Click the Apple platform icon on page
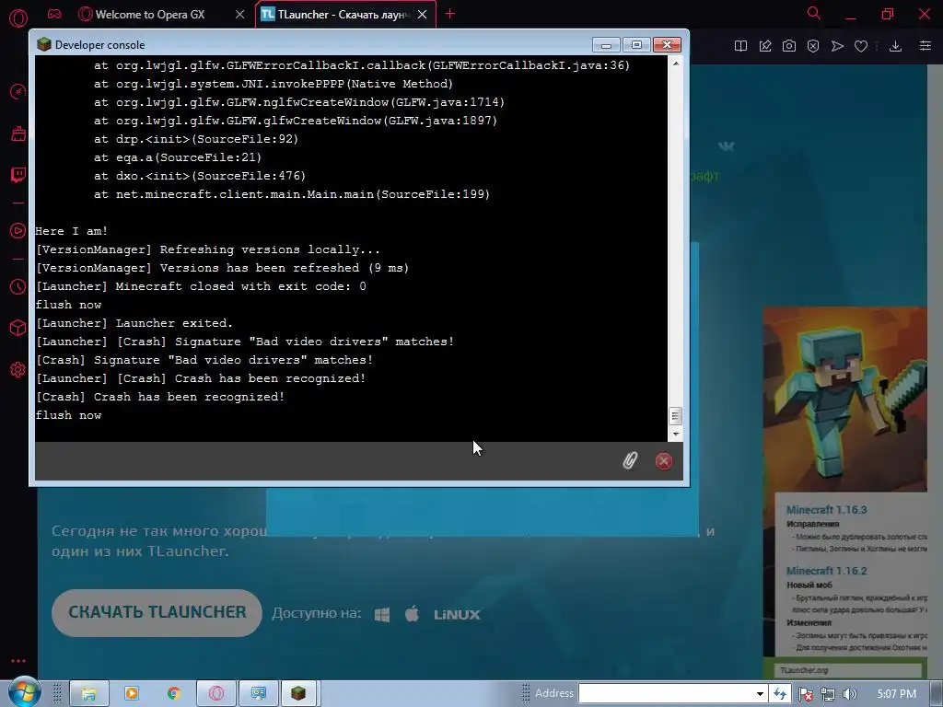This screenshot has height=707, width=943. pos(412,614)
